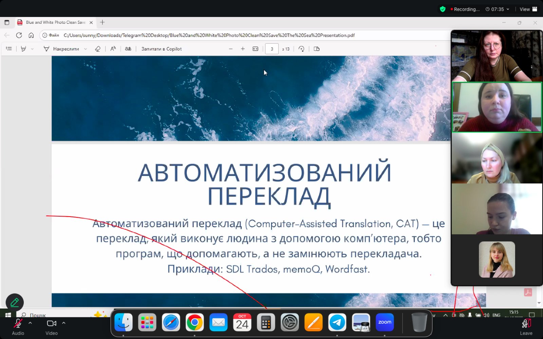Click the fit to width icon
Screen dimensions: 543x339
[255, 49]
